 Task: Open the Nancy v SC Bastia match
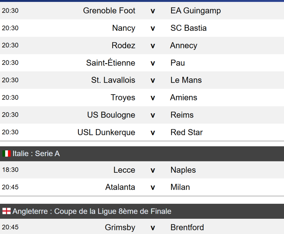[153, 28]
